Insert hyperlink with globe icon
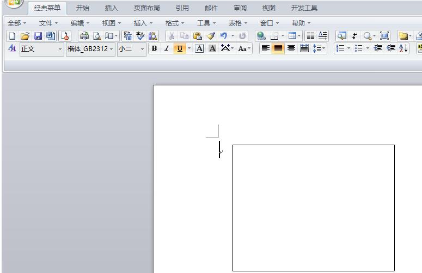This screenshot has height=273, width=422. click(x=261, y=36)
